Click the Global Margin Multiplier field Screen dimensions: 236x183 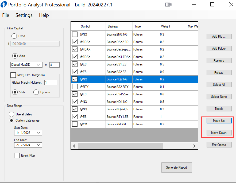(51, 83)
